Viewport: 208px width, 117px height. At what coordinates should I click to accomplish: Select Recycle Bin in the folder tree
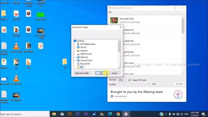pos(85,64)
